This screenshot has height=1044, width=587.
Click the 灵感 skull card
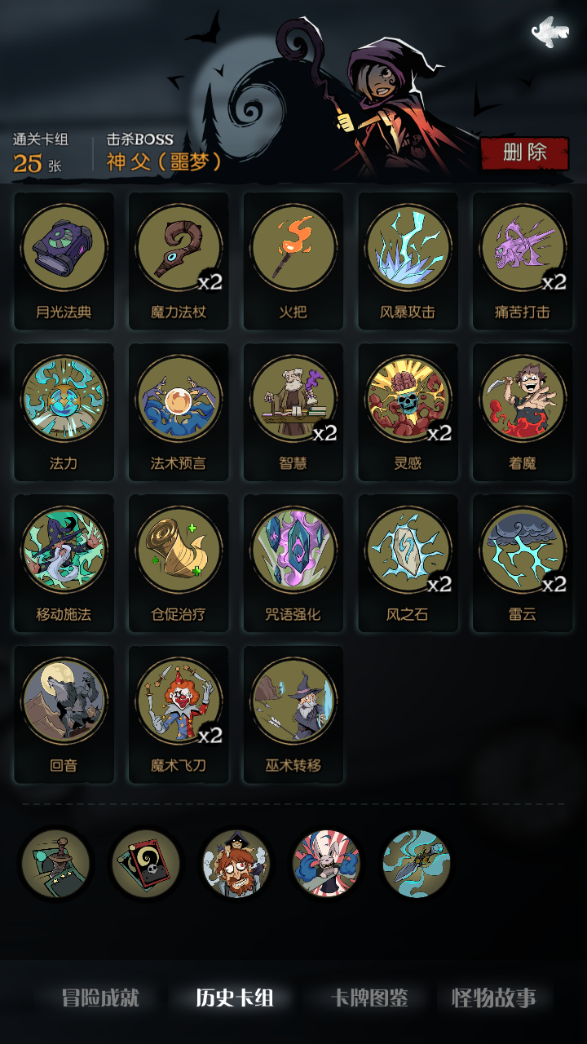(x=408, y=399)
